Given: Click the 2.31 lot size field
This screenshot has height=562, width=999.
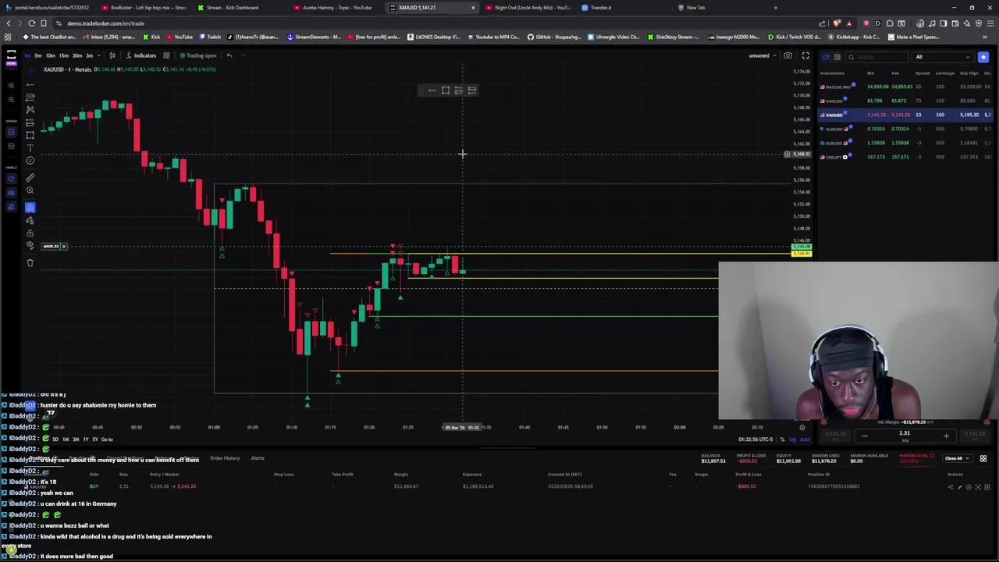Looking at the screenshot, I should pos(905,434).
